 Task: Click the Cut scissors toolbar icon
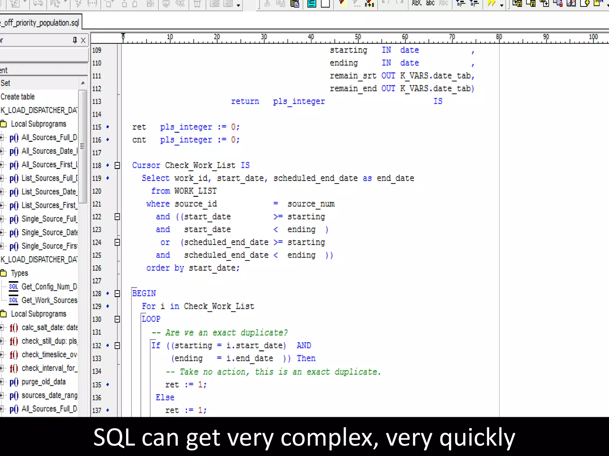click(x=267, y=4)
